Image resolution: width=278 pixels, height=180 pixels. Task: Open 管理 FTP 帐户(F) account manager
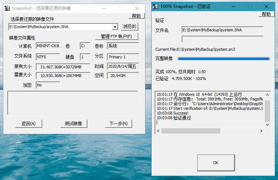coord(117,36)
